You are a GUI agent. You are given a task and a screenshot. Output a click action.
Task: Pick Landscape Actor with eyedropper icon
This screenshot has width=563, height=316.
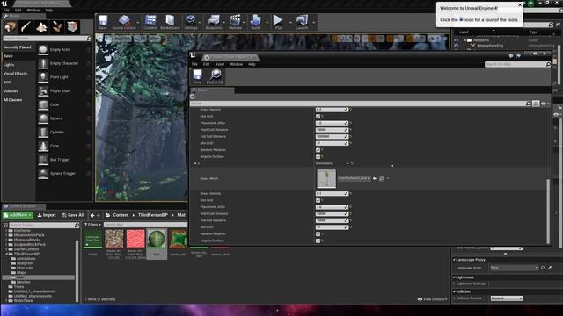coord(550,268)
